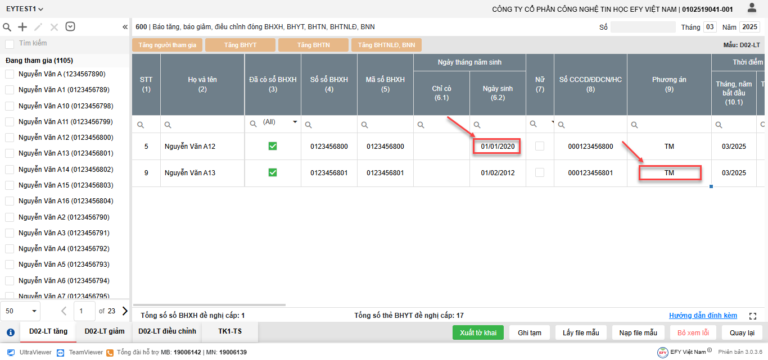
Task: Click the search magnifier icon in left toolbar
Action: (x=7, y=27)
